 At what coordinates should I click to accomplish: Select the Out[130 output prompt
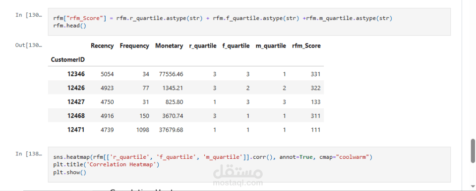[x=29, y=46]
